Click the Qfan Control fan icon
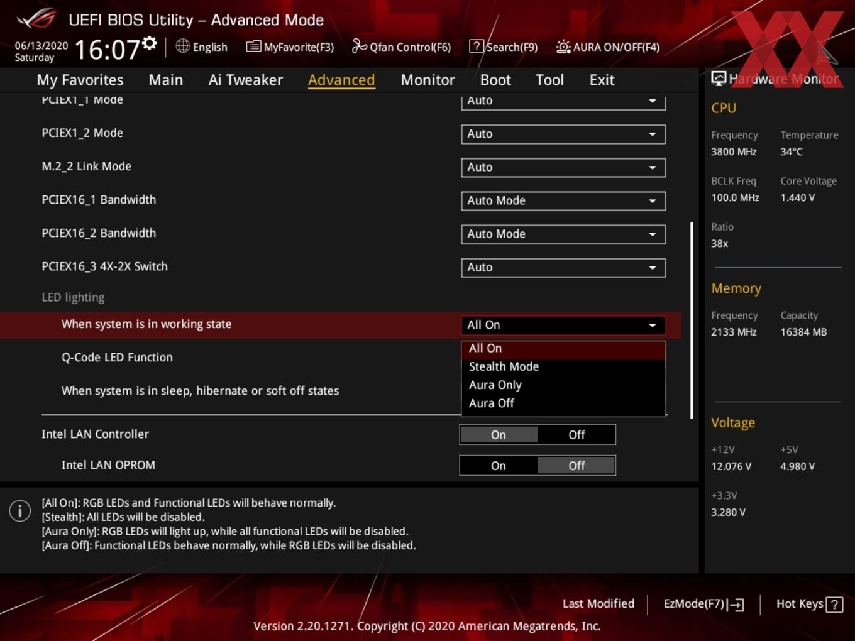 click(x=359, y=46)
